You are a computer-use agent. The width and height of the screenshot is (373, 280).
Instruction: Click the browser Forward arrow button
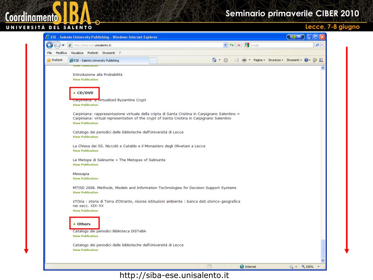[x=57, y=45]
